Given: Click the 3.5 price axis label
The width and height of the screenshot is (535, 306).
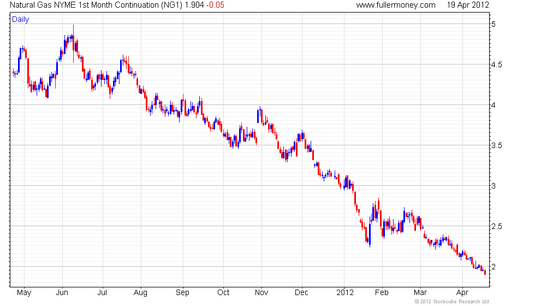Looking at the screenshot, I should tap(496, 145).
